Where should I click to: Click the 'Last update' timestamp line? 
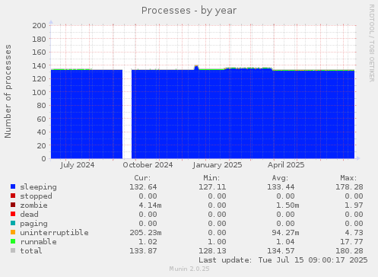coord(283,260)
